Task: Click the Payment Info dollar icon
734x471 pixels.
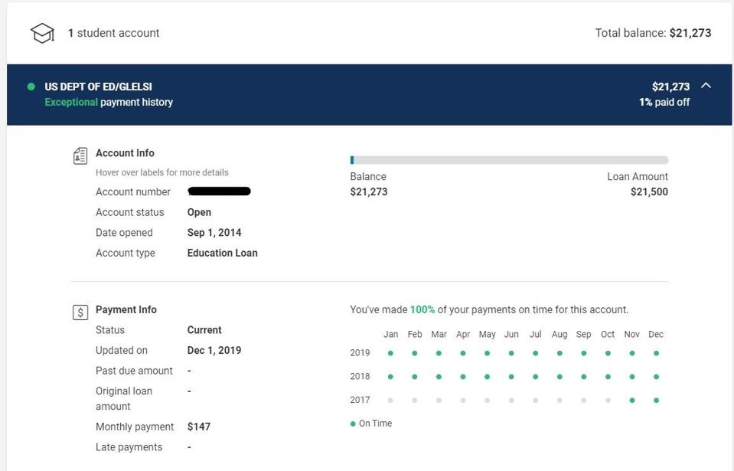Action: click(80, 312)
